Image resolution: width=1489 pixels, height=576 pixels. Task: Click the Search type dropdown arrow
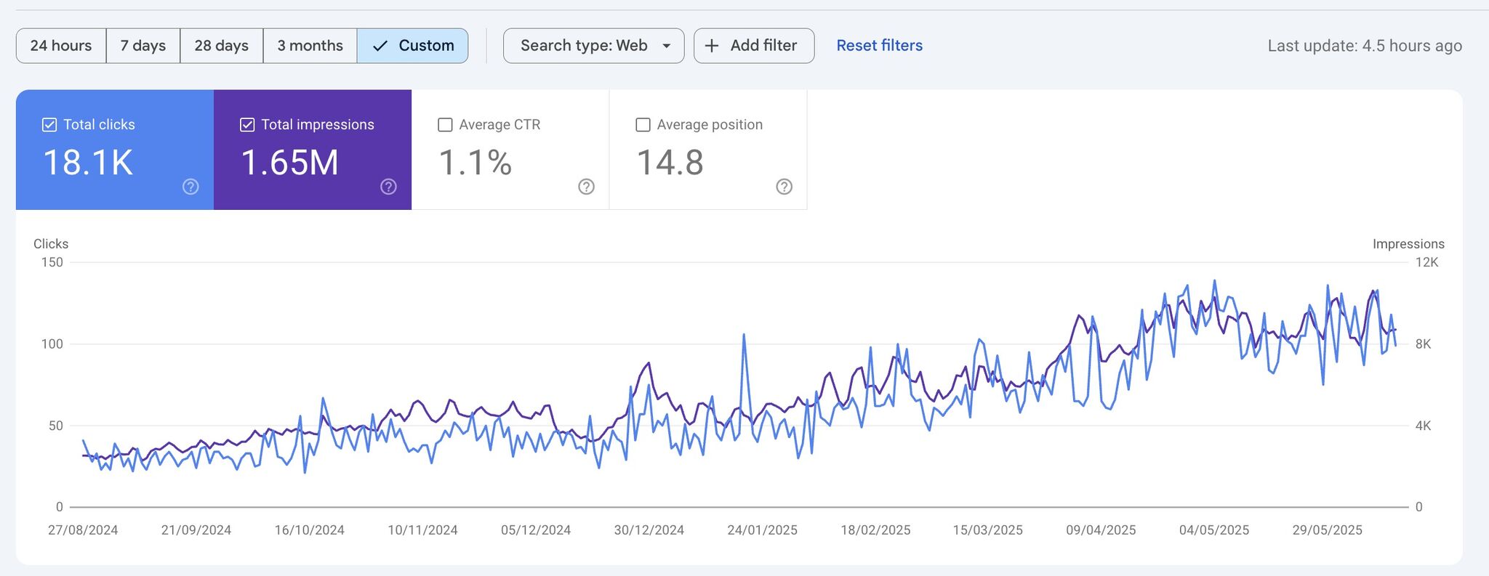click(666, 46)
